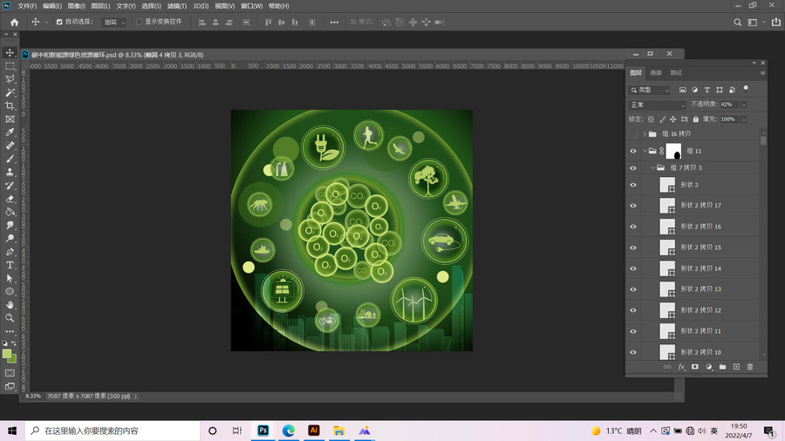Hide the 组 7 拷贝 3 group

pyautogui.click(x=633, y=168)
